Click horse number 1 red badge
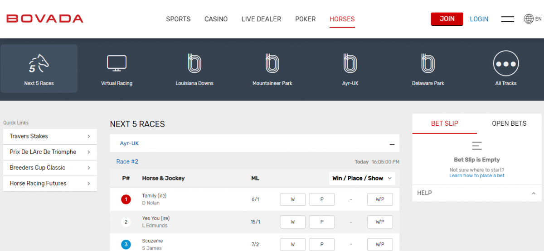544x251 pixels. pyautogui.click(x=126, y=199)
